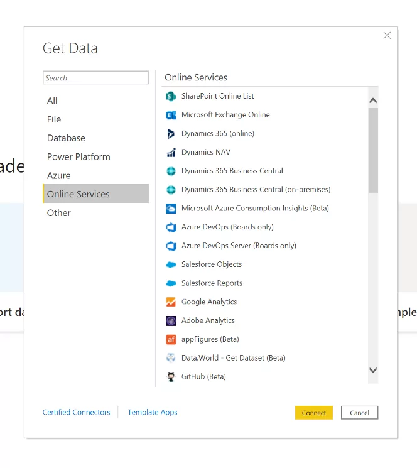
Task: Click the SharePoint Online List icon
Action: pos(171,96)
